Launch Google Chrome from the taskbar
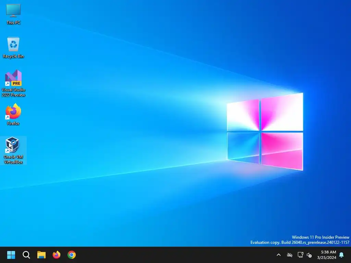 coord(72,255)
